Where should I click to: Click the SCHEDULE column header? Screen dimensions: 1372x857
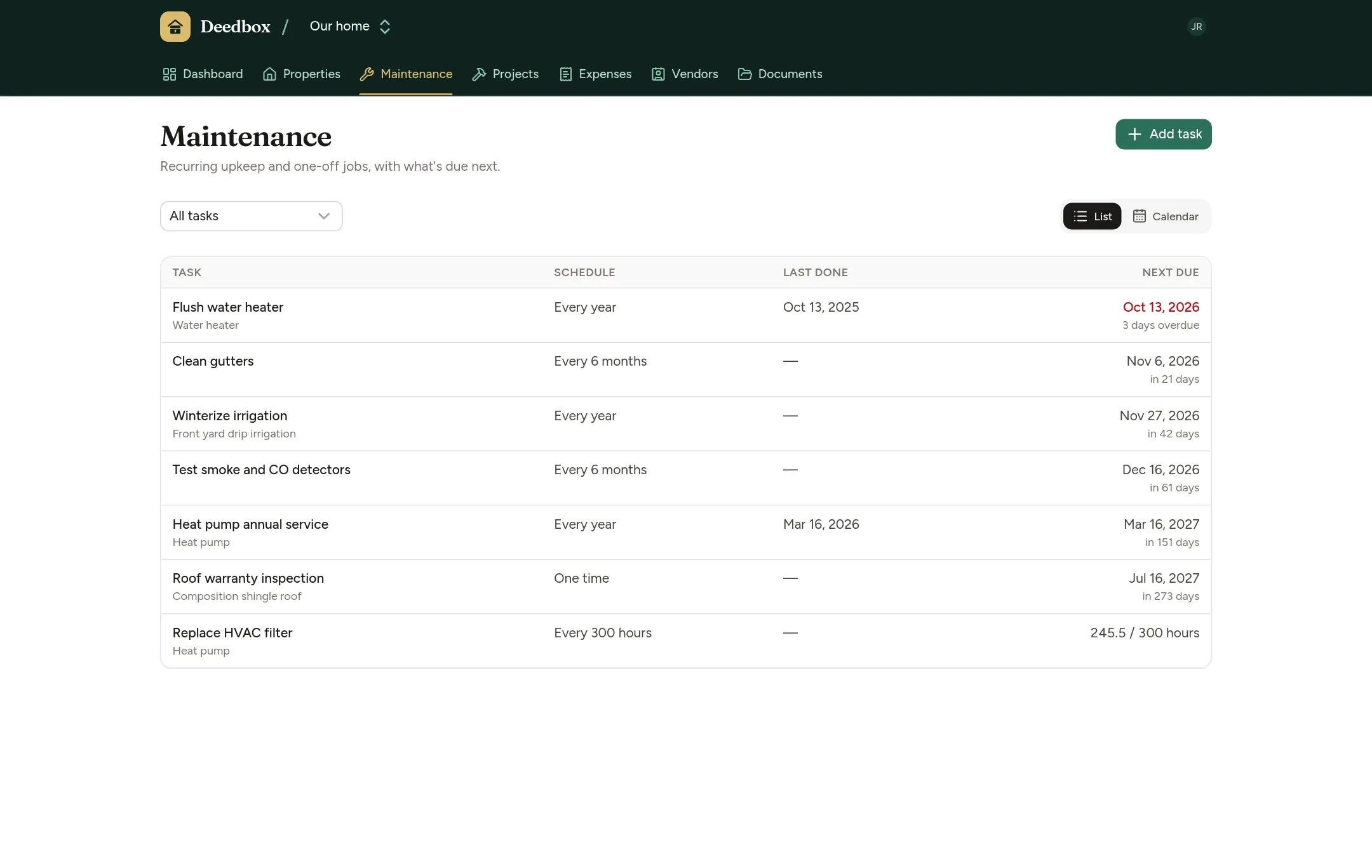(584, 272)
